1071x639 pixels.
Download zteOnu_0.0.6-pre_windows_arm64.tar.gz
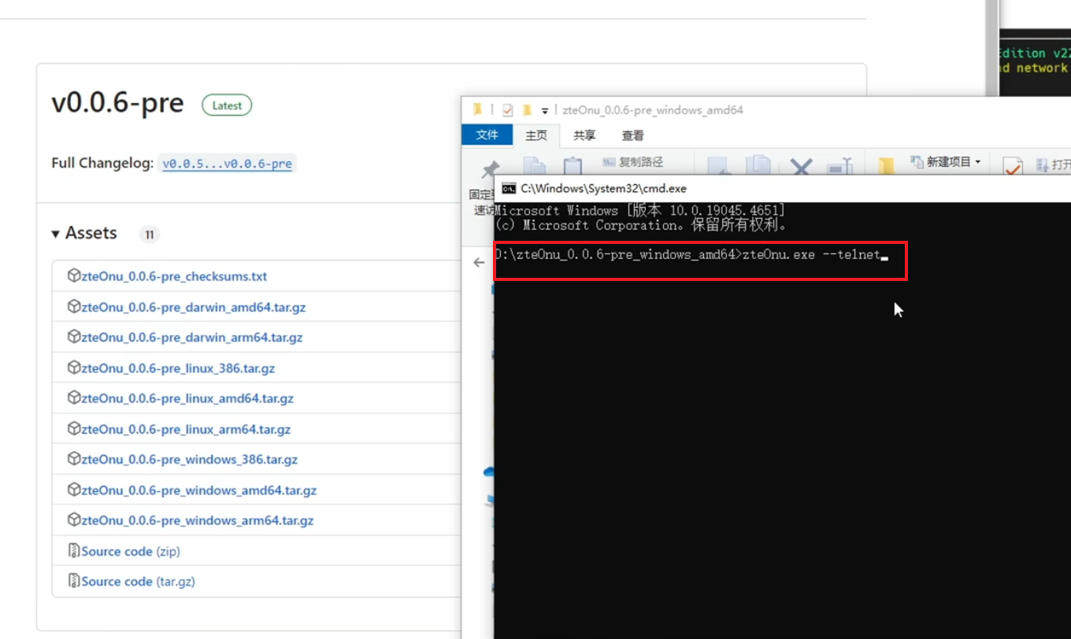coord(198,520)
